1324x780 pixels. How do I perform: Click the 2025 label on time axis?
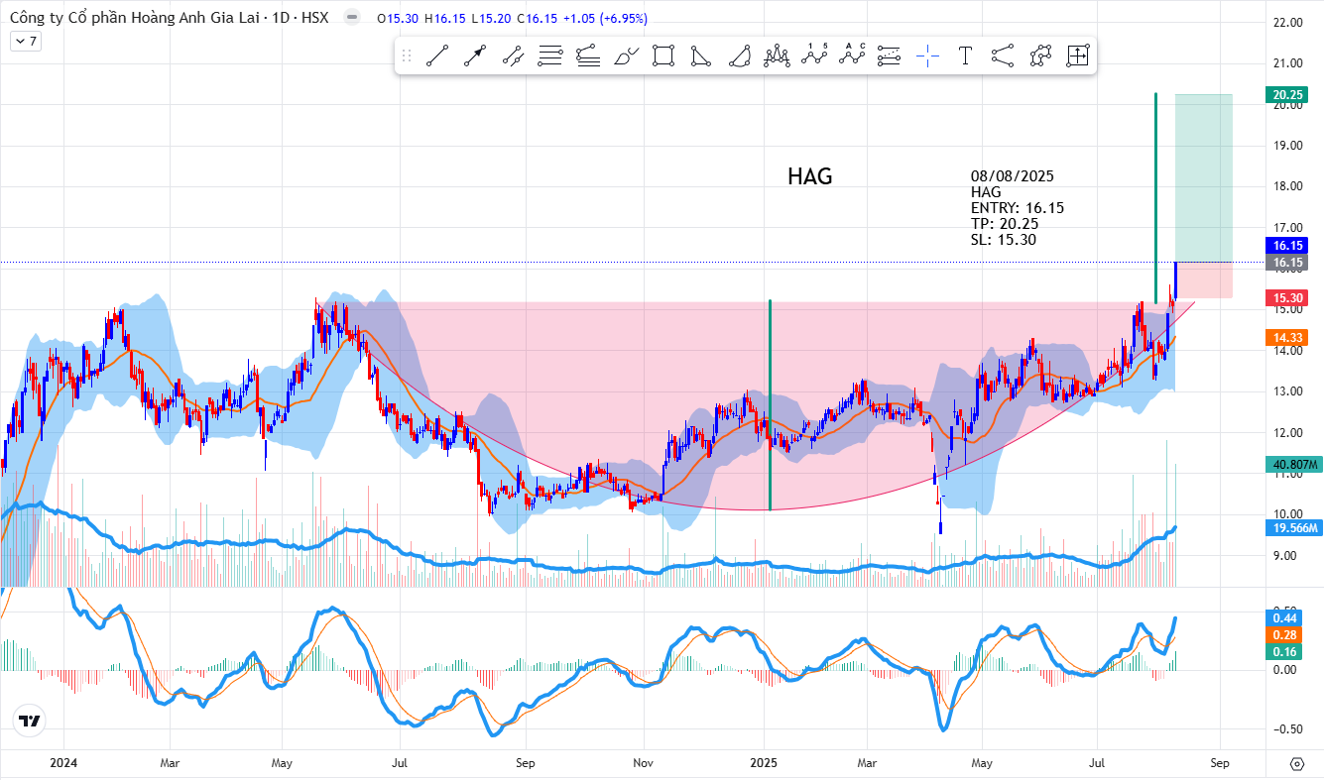coord(763,763)
